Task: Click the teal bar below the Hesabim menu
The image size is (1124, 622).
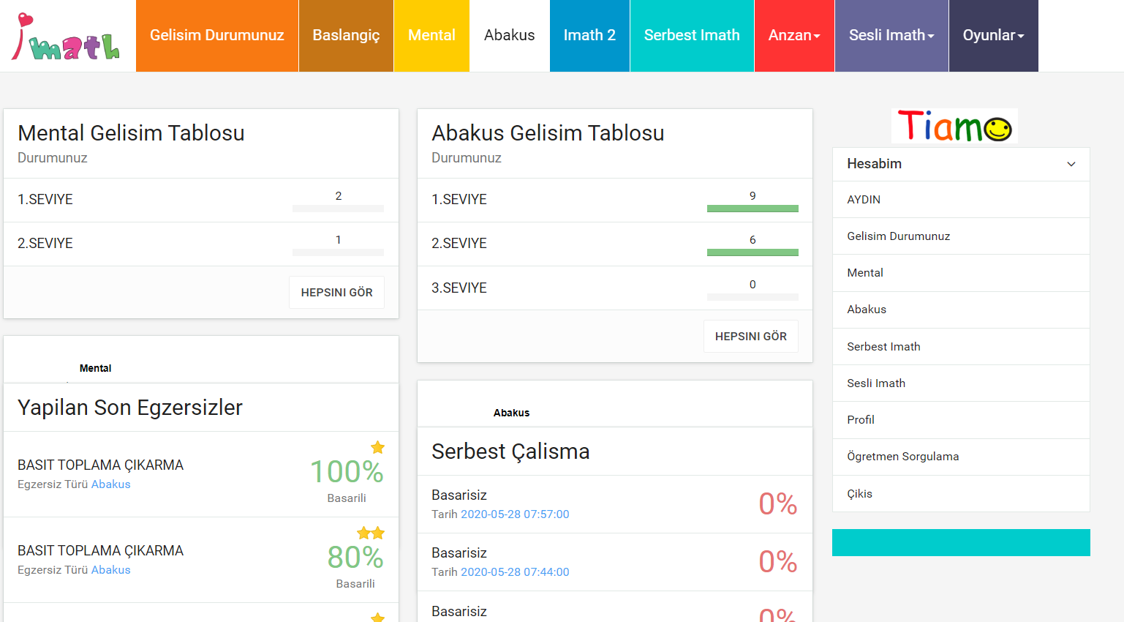Action: point(961,542)
